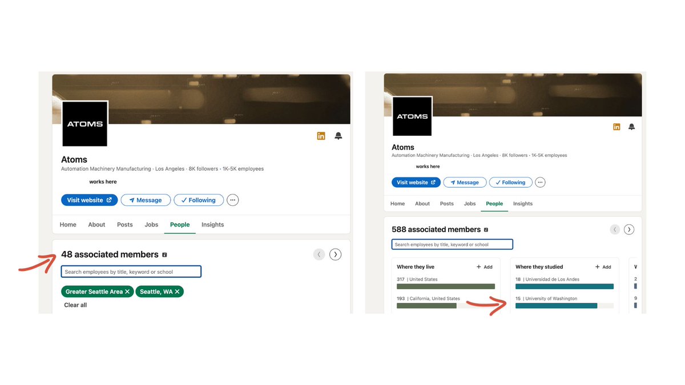
Task: Click Message button in left screenshot
Action: [146, 200]
